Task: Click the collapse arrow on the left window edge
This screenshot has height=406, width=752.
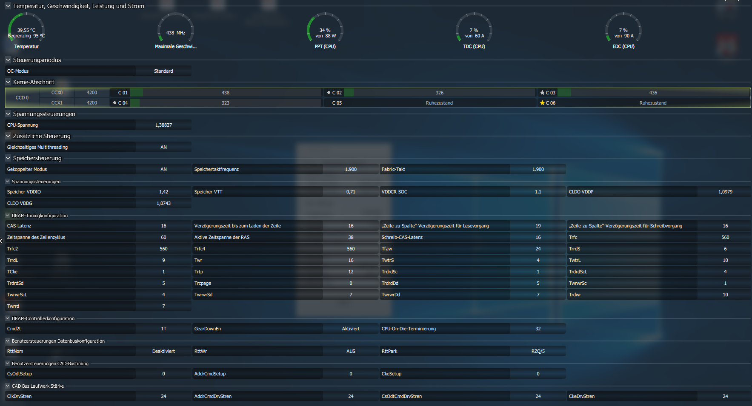Action: point(1,241)
